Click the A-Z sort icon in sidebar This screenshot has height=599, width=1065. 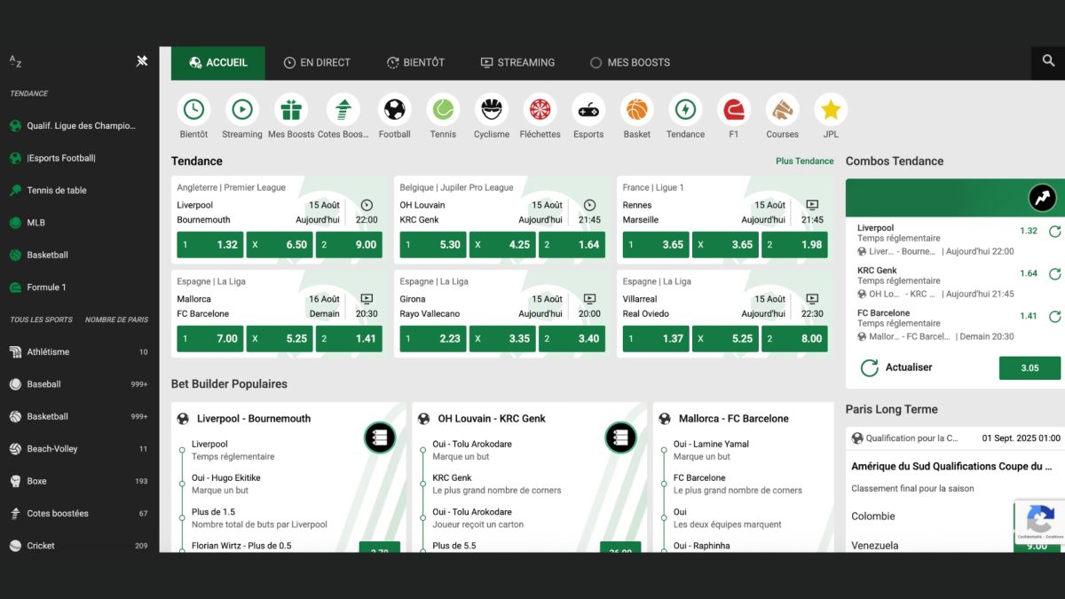[15, 61]
